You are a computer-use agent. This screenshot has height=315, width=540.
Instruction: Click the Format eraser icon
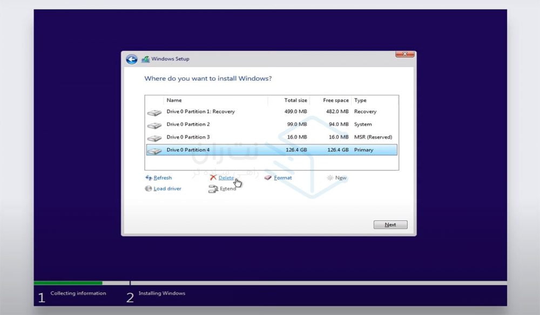point(268,178)
